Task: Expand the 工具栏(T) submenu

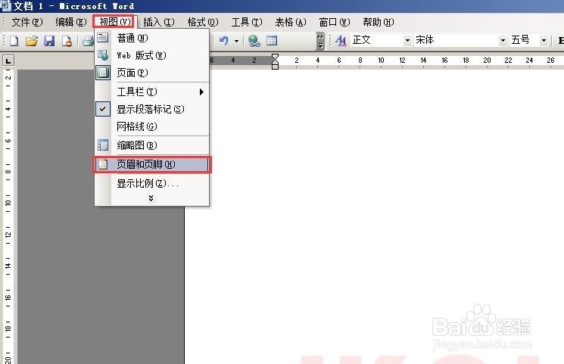Action: tap(152, 92)
